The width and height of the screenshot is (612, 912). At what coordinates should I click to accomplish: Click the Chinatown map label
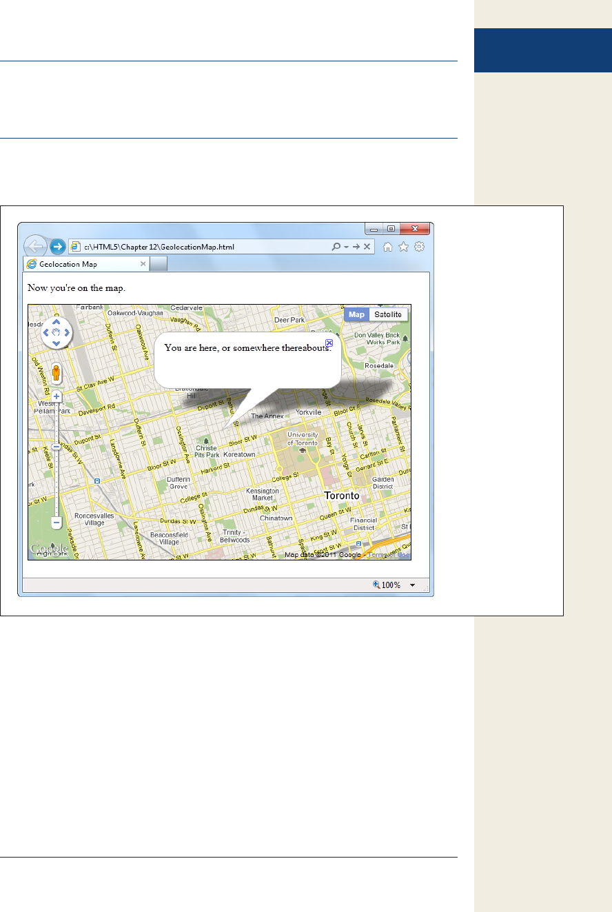276,518
